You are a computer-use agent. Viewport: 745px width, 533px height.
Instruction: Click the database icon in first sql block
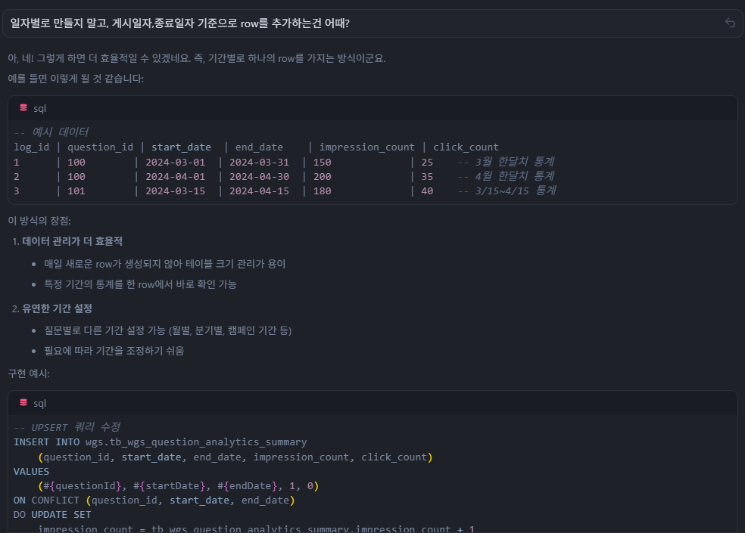click(23, 108)
